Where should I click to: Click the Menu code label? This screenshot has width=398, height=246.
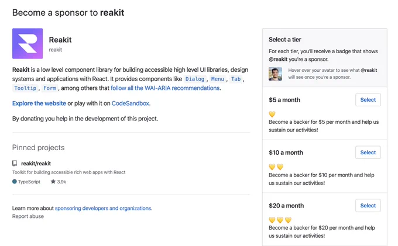pyautogui.click(x=218, y=79)
